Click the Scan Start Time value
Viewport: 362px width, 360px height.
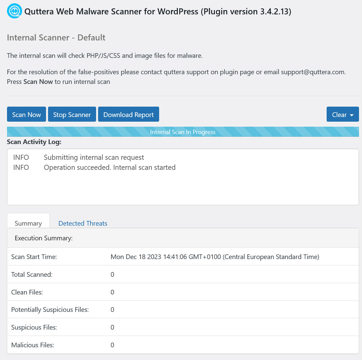pos(215,257)
